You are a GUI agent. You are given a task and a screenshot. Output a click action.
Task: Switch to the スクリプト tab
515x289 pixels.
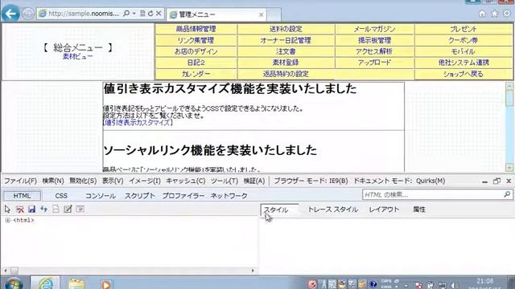139,196
